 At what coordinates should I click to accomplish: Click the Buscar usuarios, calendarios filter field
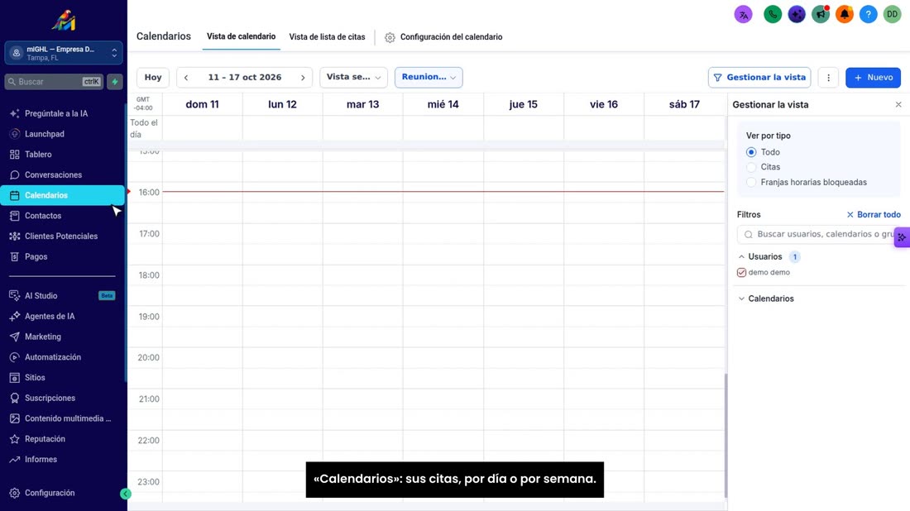point(819,234)
